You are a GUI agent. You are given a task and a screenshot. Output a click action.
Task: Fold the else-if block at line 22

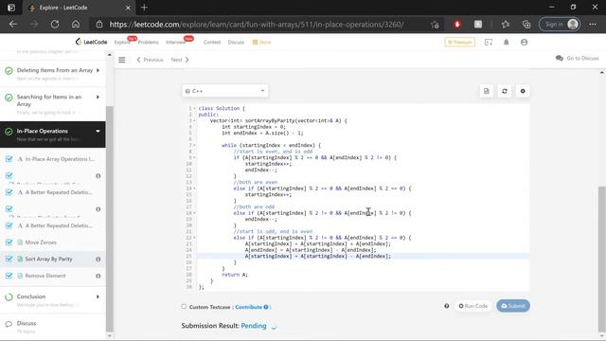point(194,238)
